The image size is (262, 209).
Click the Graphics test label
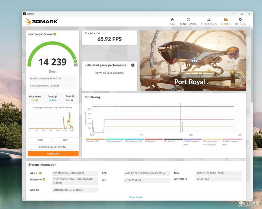coord(92,33)
